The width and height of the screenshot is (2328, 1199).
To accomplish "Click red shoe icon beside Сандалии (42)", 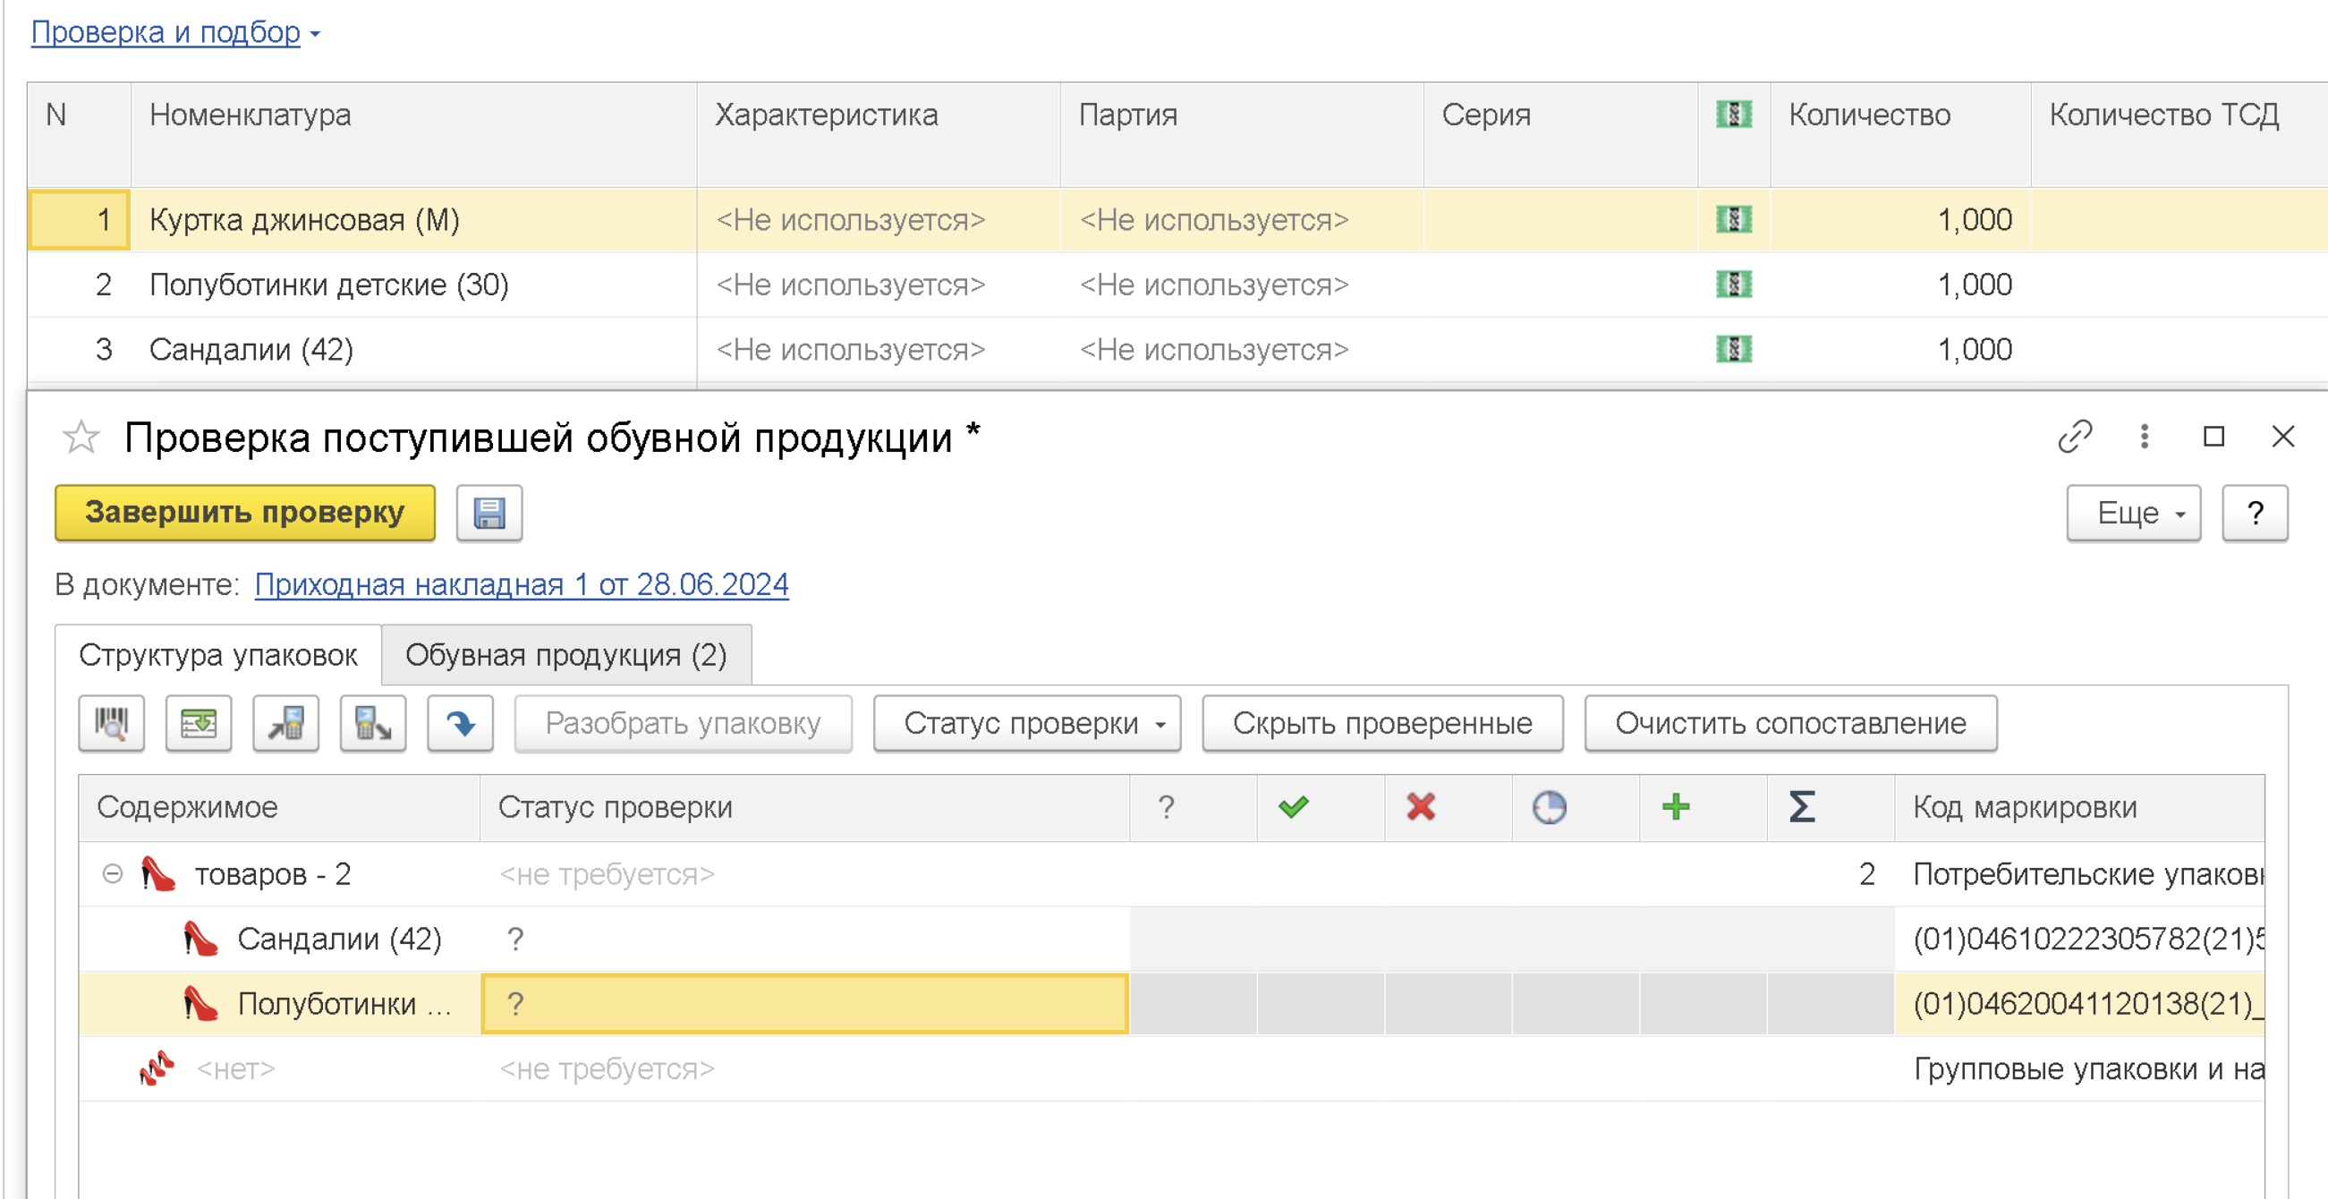I will pos(200,940).
